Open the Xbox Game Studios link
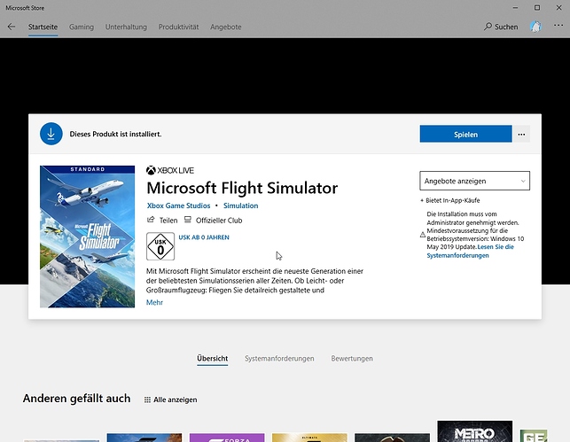This screenshot has height=442, width=570. 178,205
